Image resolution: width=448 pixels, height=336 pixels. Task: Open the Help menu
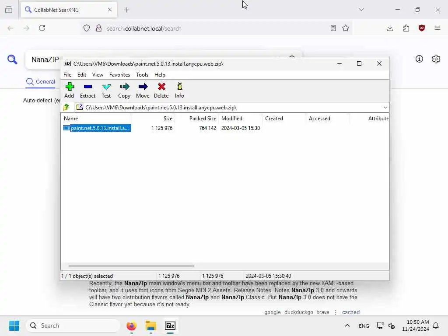point(160,74)
